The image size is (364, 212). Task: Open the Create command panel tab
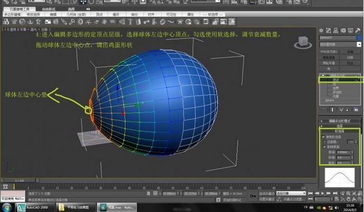(322, 30)
